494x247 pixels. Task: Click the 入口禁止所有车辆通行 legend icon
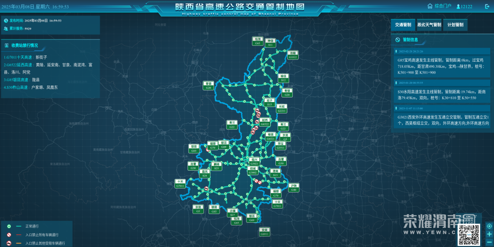(x=9, y=235)
